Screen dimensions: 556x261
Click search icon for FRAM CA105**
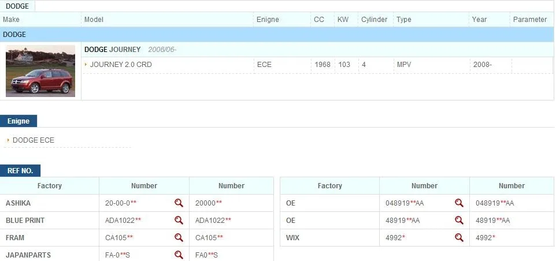click(179, 238)
